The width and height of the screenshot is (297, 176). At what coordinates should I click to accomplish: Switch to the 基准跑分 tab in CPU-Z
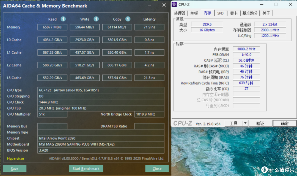tap(250, 13)
